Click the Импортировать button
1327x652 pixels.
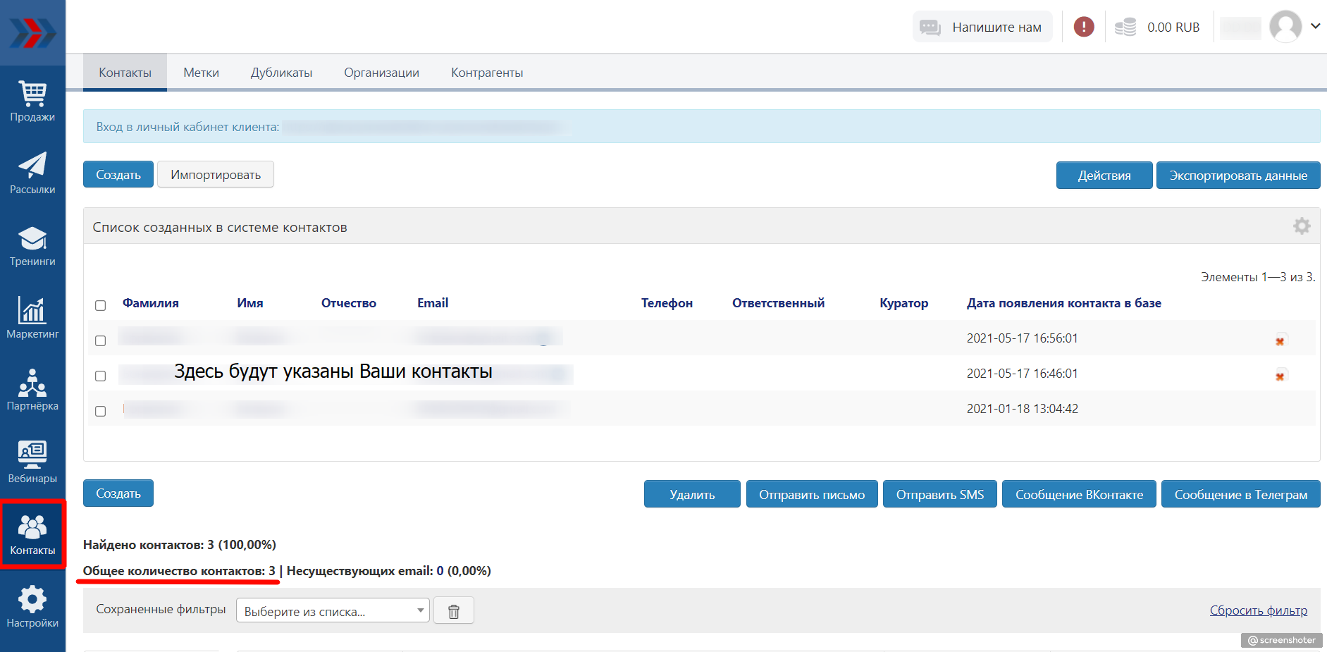[216, 175]
